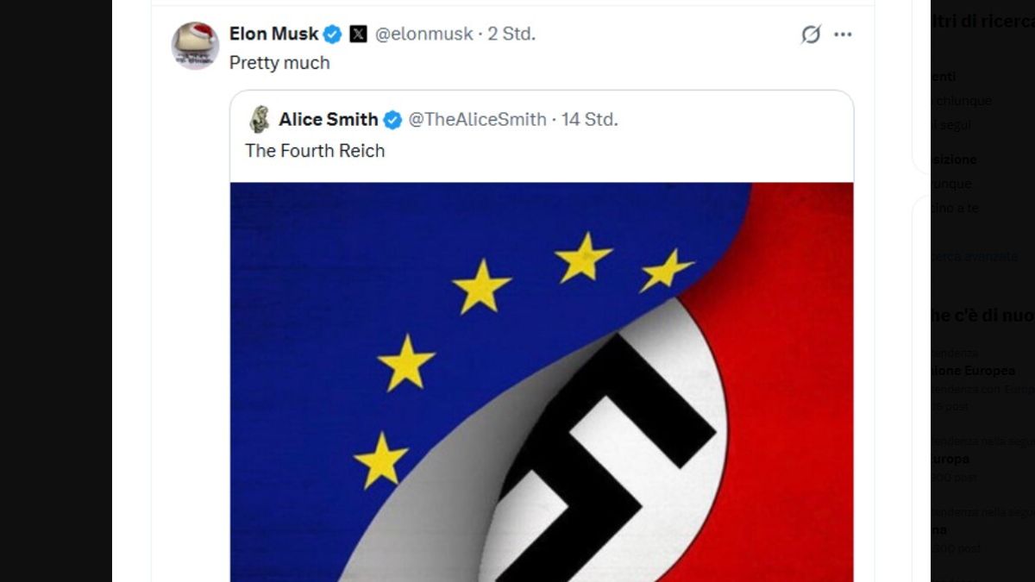Image resolution: width=1035 pixels, height=582 pixels.
Task: Open the '2 Std.' post timestamp
Action: tap(511, 34)
